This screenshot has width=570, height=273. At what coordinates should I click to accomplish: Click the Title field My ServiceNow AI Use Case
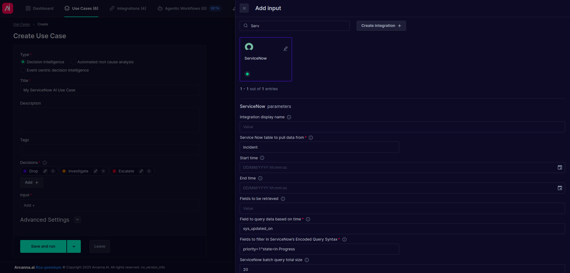110,90
